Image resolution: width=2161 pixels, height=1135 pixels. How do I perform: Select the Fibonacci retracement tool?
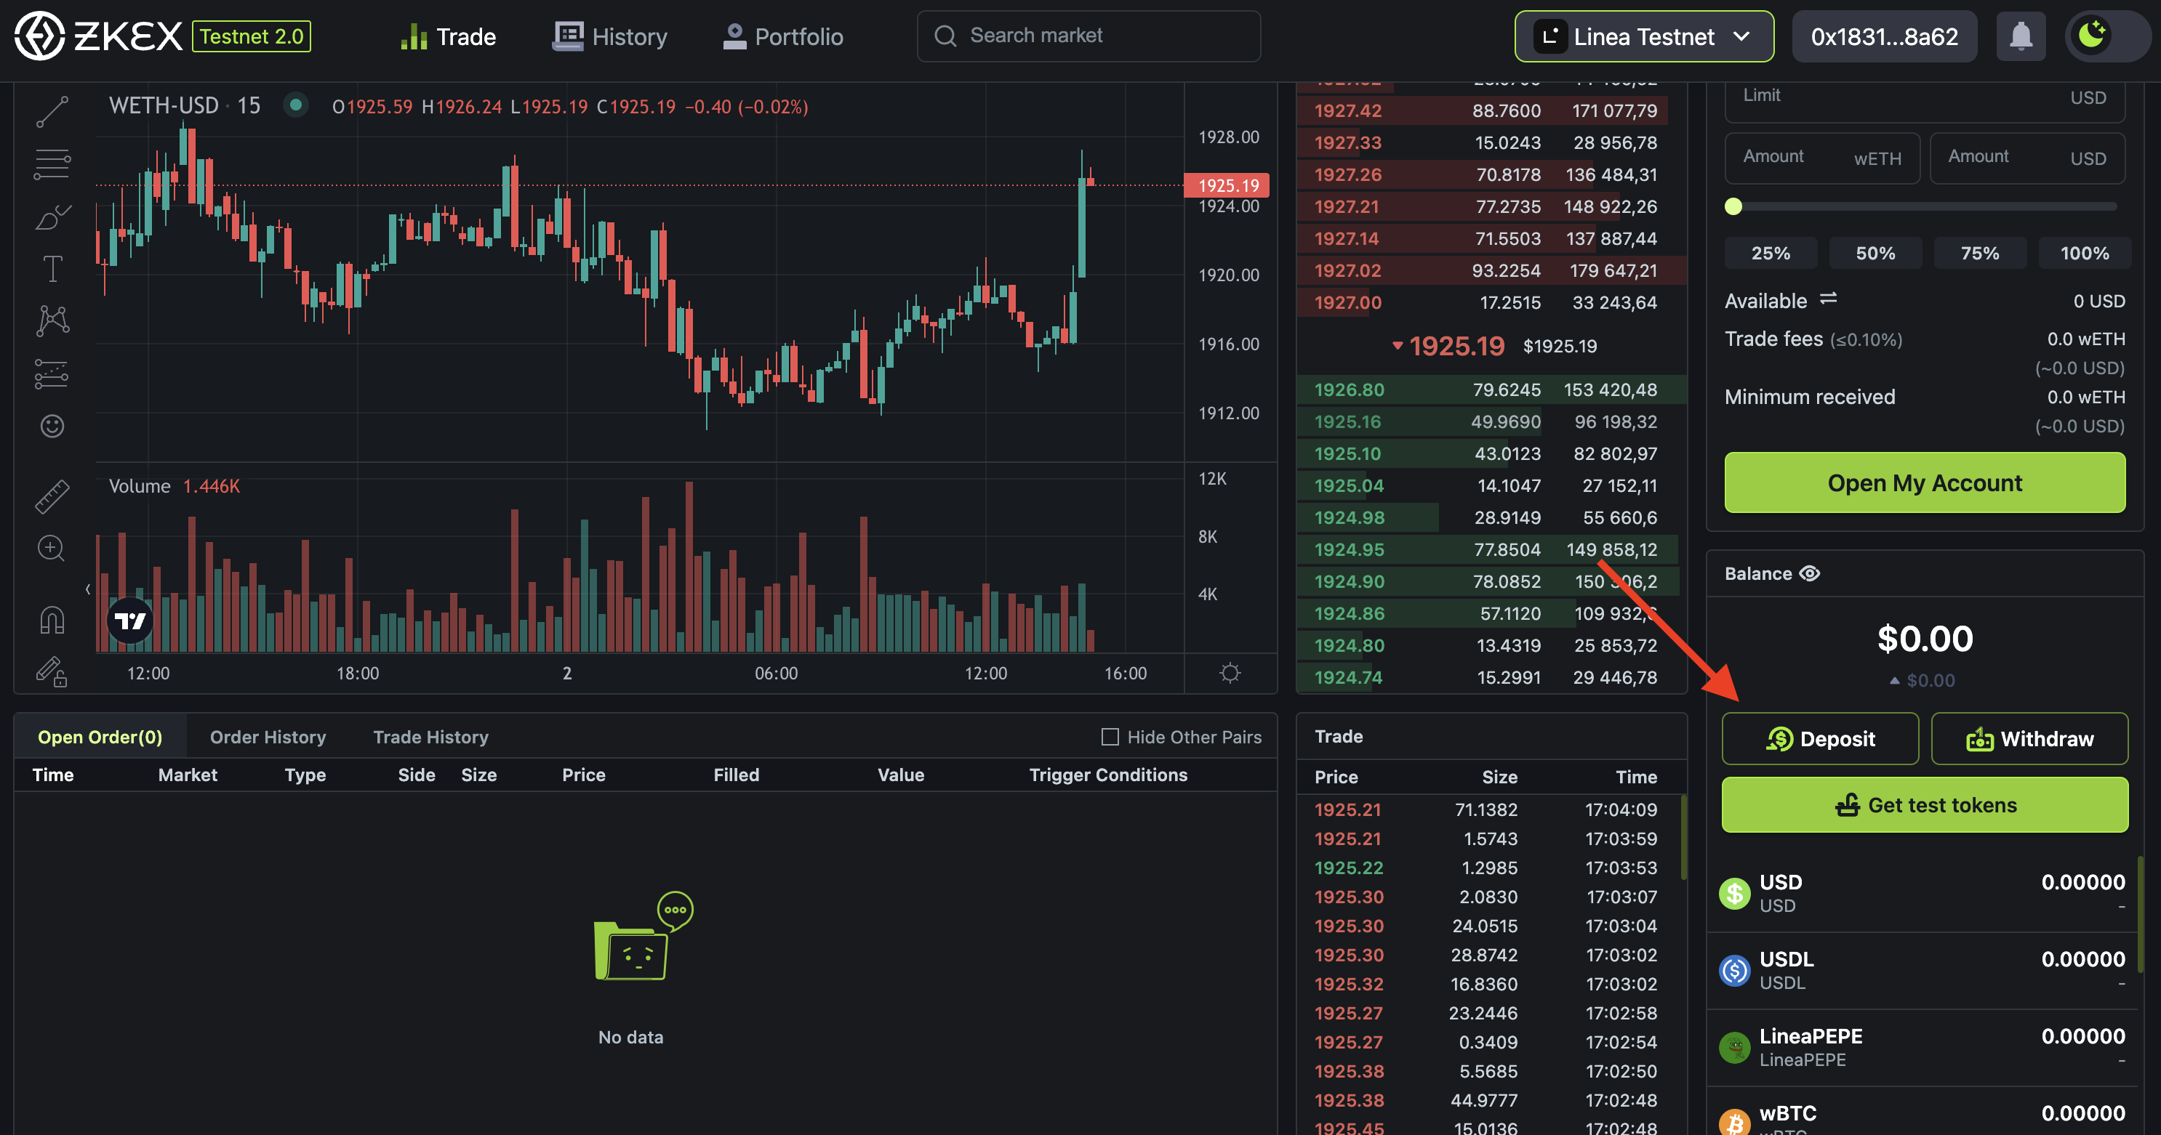coord(52,163)
